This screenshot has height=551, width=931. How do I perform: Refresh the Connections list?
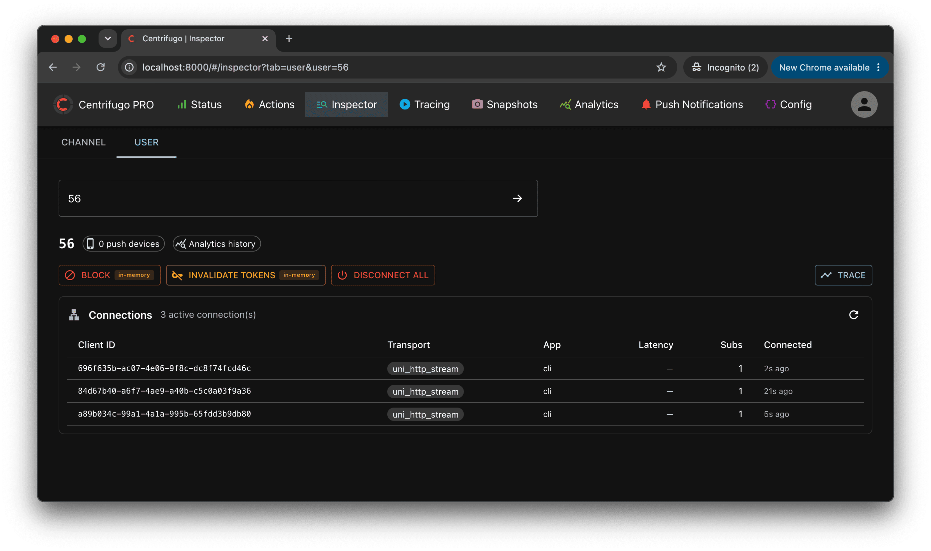[x=853, y=315]
